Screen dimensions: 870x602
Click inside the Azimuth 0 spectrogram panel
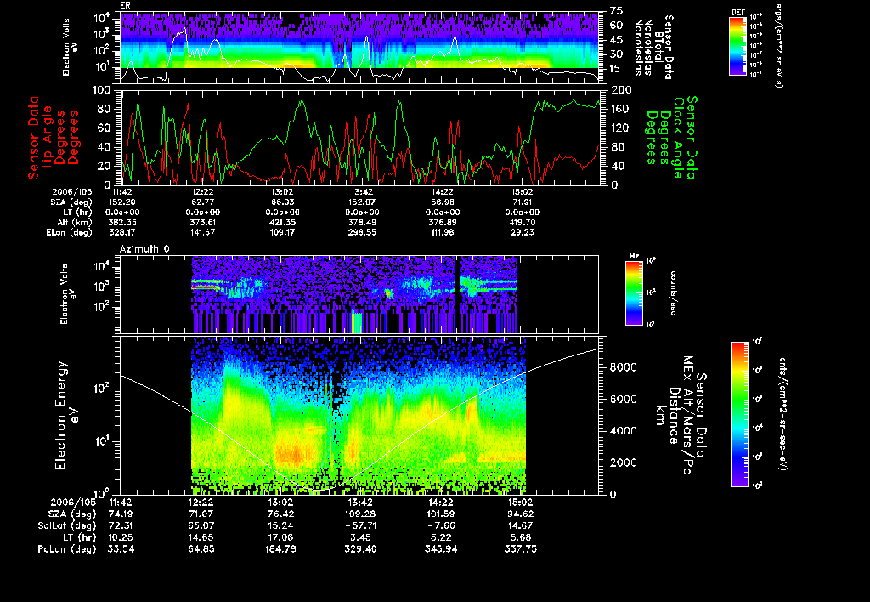[x=359, y=294]
